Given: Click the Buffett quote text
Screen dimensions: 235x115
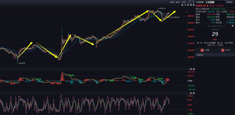Looking at the screenshot, I should click(215, 44).
